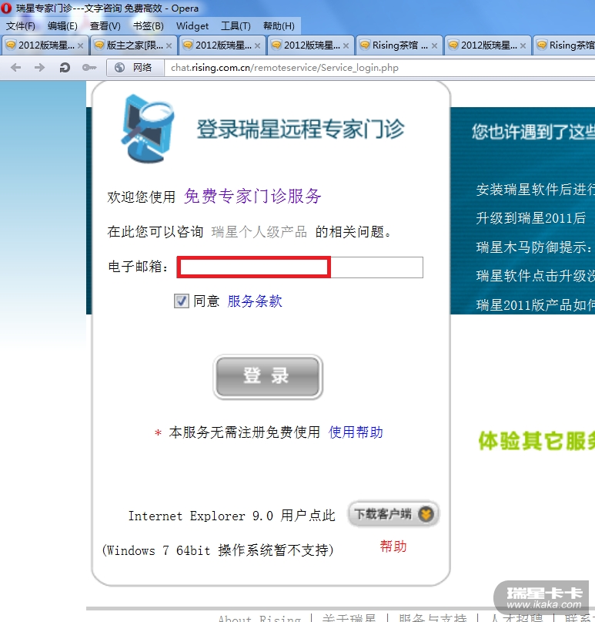Image resolution: width=595 pixels, height=622 pixels.
Task: Open the 查看(V) menu
Action: (x=105, y=26)
